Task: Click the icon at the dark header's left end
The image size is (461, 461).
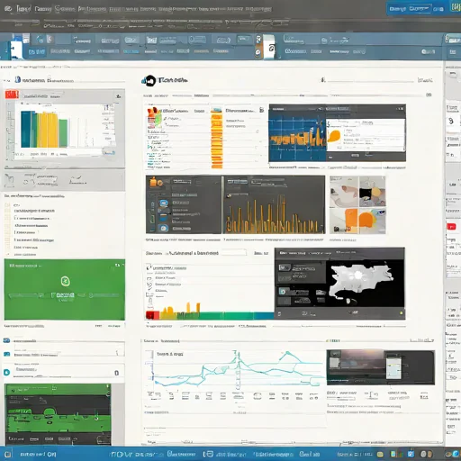Action: click(x=8, y=8)
